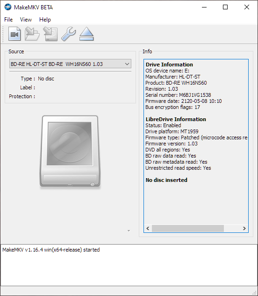The height and width of the screenshot is (296, 258).
Task: Click the MakeMKV app icon in title bar
Action: (8, 7)
